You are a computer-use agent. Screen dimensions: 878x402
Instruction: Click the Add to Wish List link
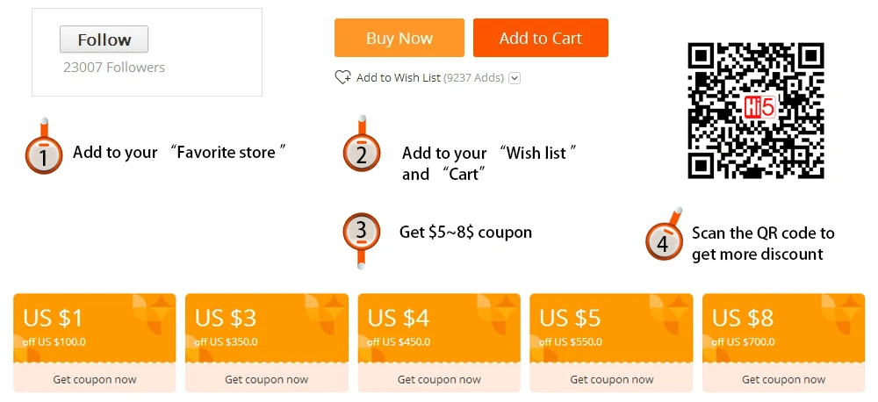pyautogui.click(x=399, y=78)
